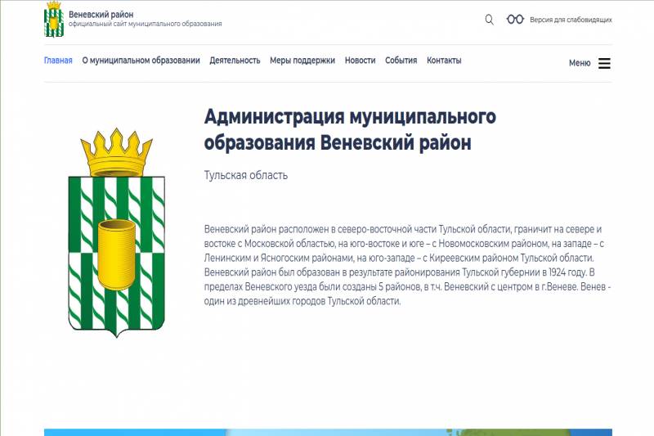
Task: Open 'О муниципальном образовании' menu item
Action: tap(141, 61)
